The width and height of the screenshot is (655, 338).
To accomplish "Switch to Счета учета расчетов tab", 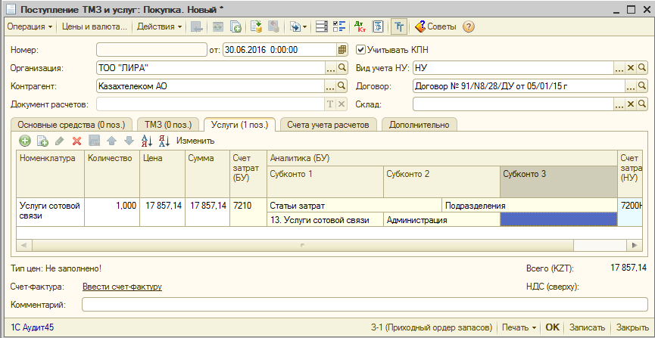I will [x=329, y=124].
